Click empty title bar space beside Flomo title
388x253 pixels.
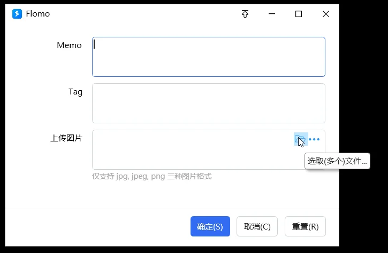coord(143,14)
